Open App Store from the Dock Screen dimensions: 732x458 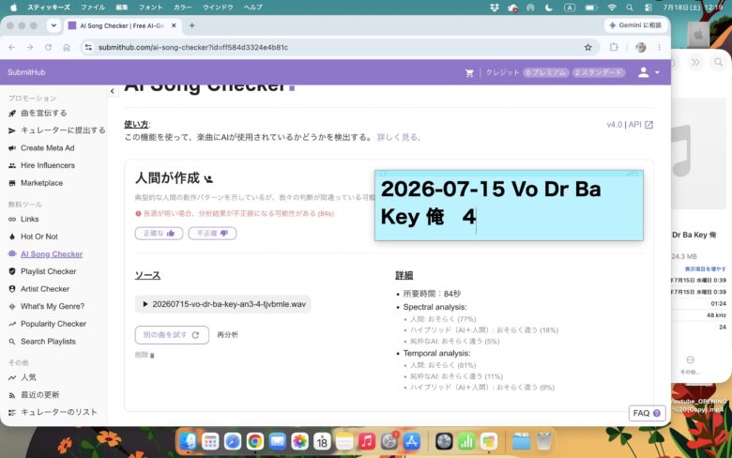click(412, 441)
